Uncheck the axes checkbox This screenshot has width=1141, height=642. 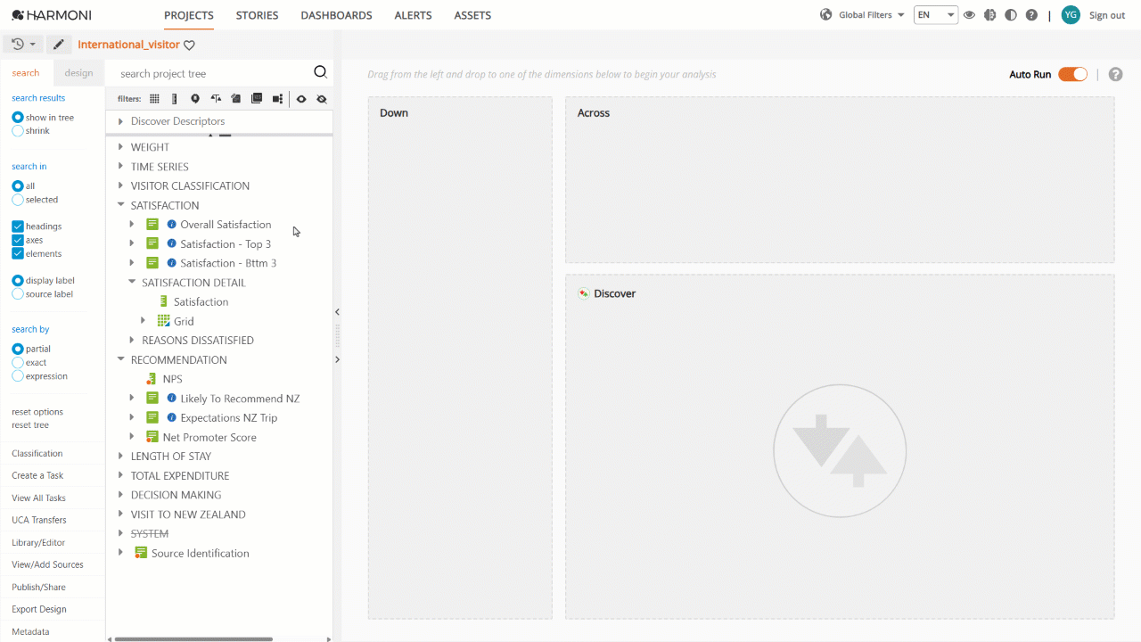18,240
